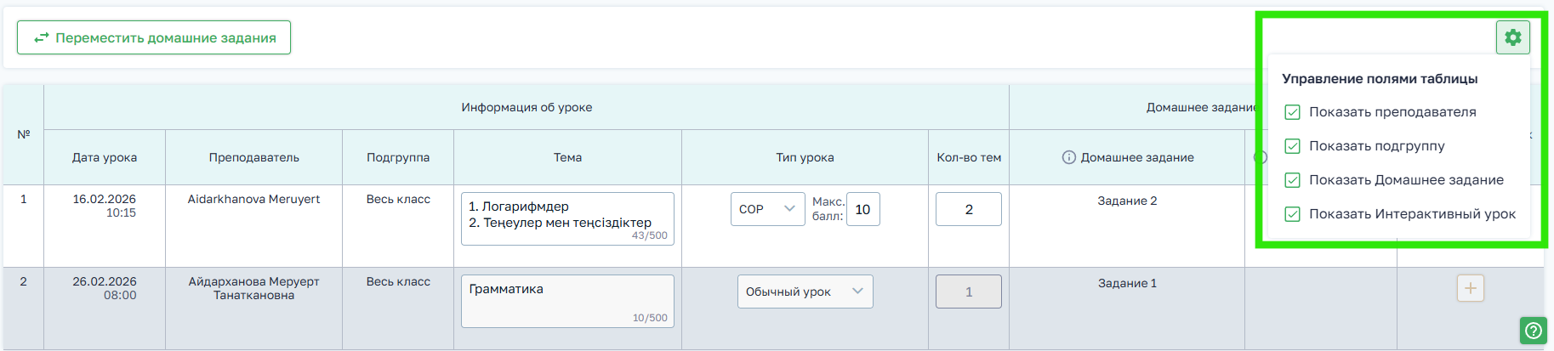This screenshot has height=351, width=1554.
Task: Toggle the Показать Интерактивный урок checkbox
Action: point(1292,214)
